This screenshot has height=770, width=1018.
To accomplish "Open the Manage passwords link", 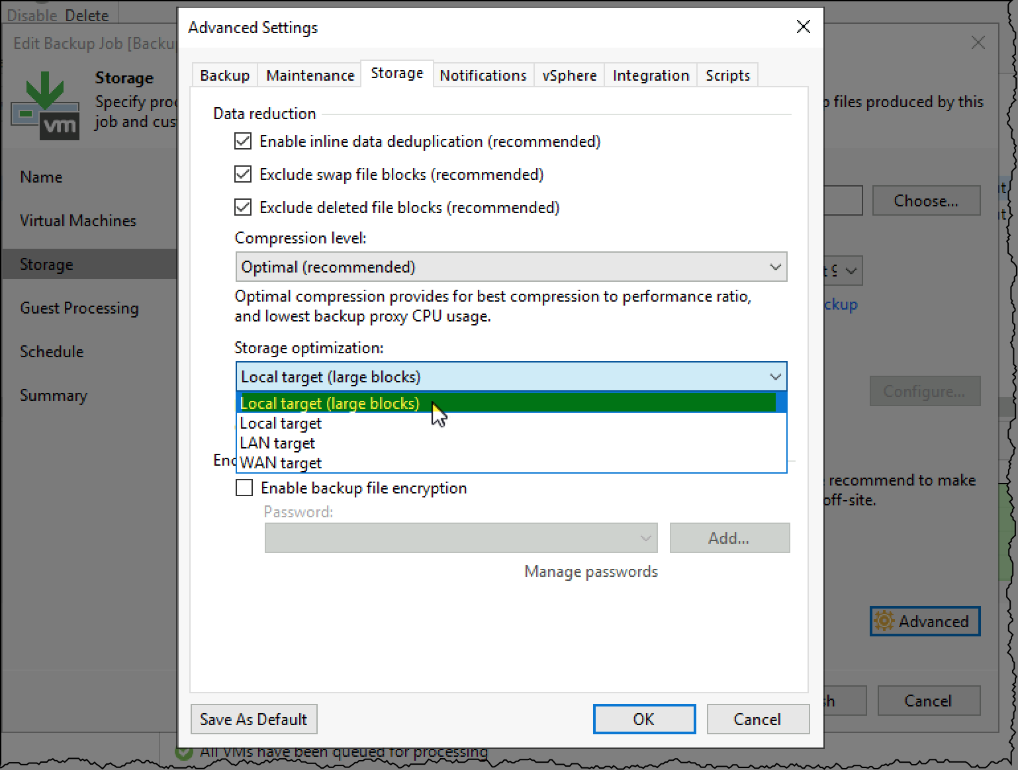I will click(591, 572).
